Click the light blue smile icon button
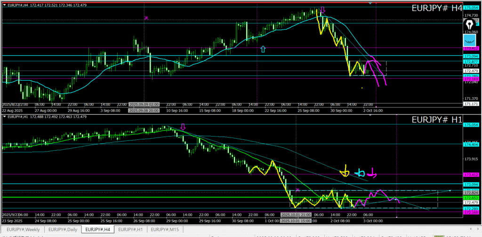482x237 pixels. pos(470,39)
